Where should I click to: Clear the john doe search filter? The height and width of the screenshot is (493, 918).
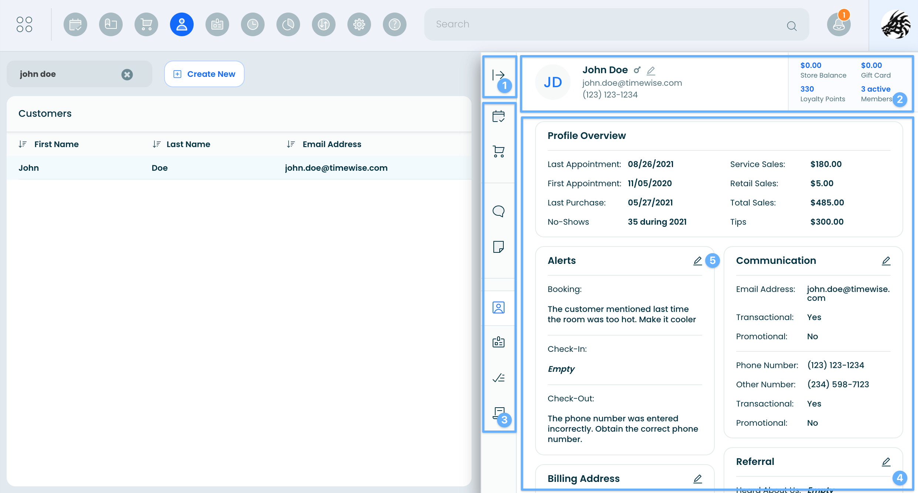coord(127,75)
